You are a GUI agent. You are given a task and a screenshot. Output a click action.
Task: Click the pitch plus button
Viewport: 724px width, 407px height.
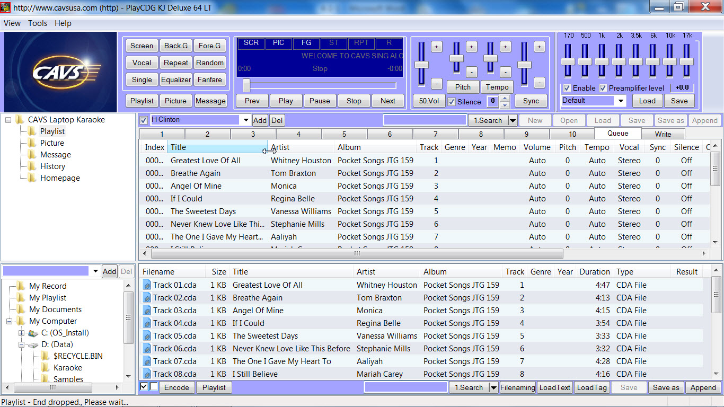pos(471,47)
